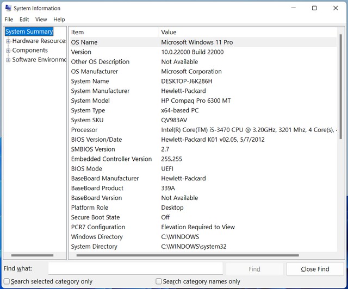Enable Search selected category only checkbox
This screenshot has width=348, height=289.
click(x=7, y=281)
